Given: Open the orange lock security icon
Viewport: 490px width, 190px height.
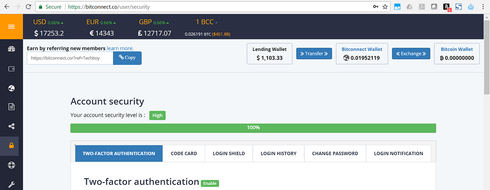Looking at the screenshot, I should [x=11, y=145].
